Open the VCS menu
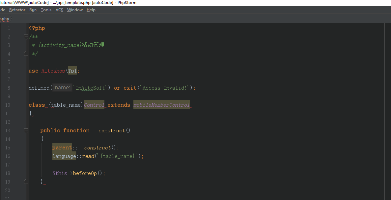The width and height of the screenshot is (391, 200). pyautogui.click(x=59, y=10)
